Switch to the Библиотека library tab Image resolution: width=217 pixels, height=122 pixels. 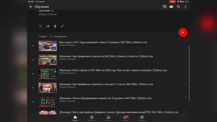pyautogui.click(x=142, y=118)
